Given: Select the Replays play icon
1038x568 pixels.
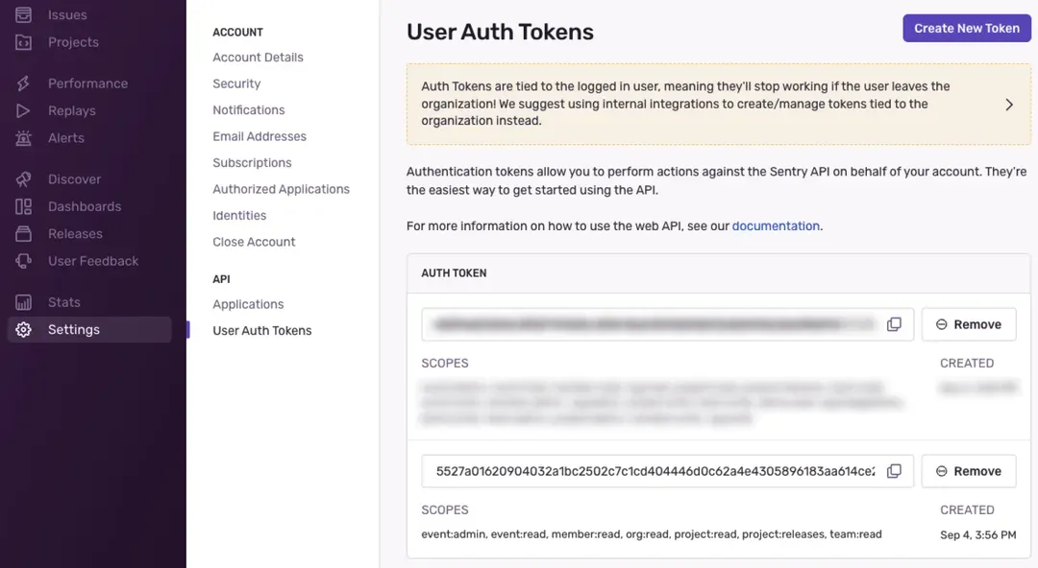Looking at the screenshot, I should click(23, 110).
